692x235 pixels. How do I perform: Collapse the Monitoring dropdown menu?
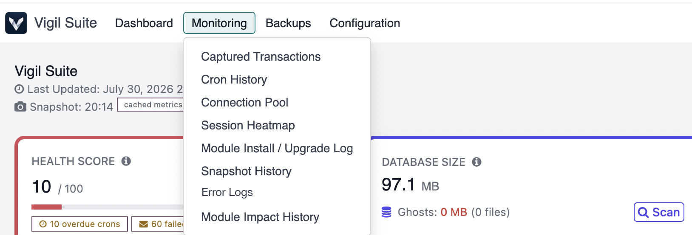(x=219, y=23)
